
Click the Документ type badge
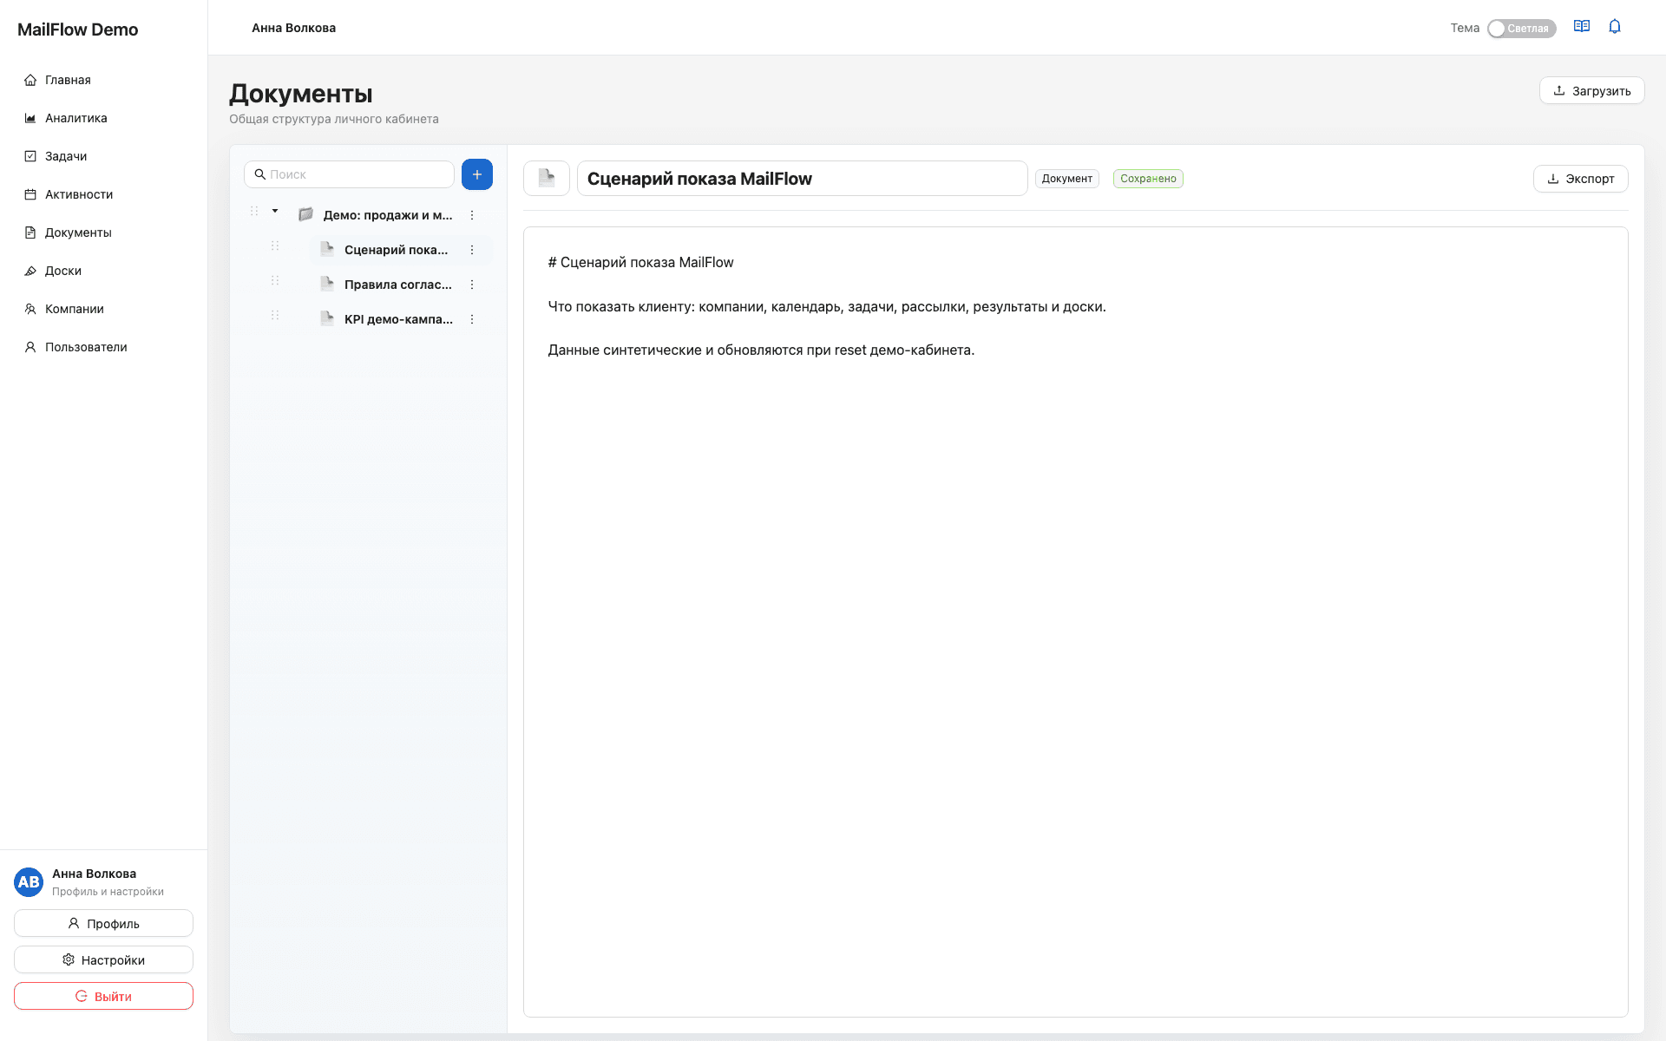1067,179
